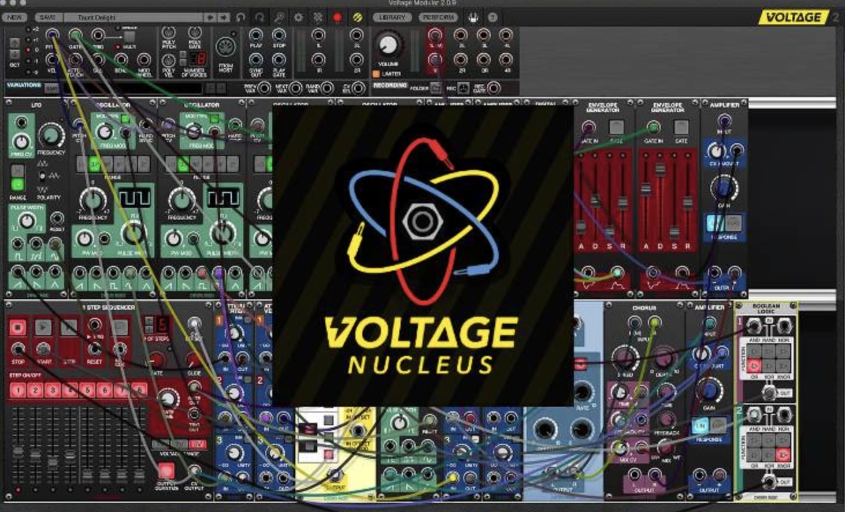Image resolution: width=845 pixels, height=512 pixels.
Task: Click Boolean Logic 1 OUT jack
Action: tap(769, 393)
